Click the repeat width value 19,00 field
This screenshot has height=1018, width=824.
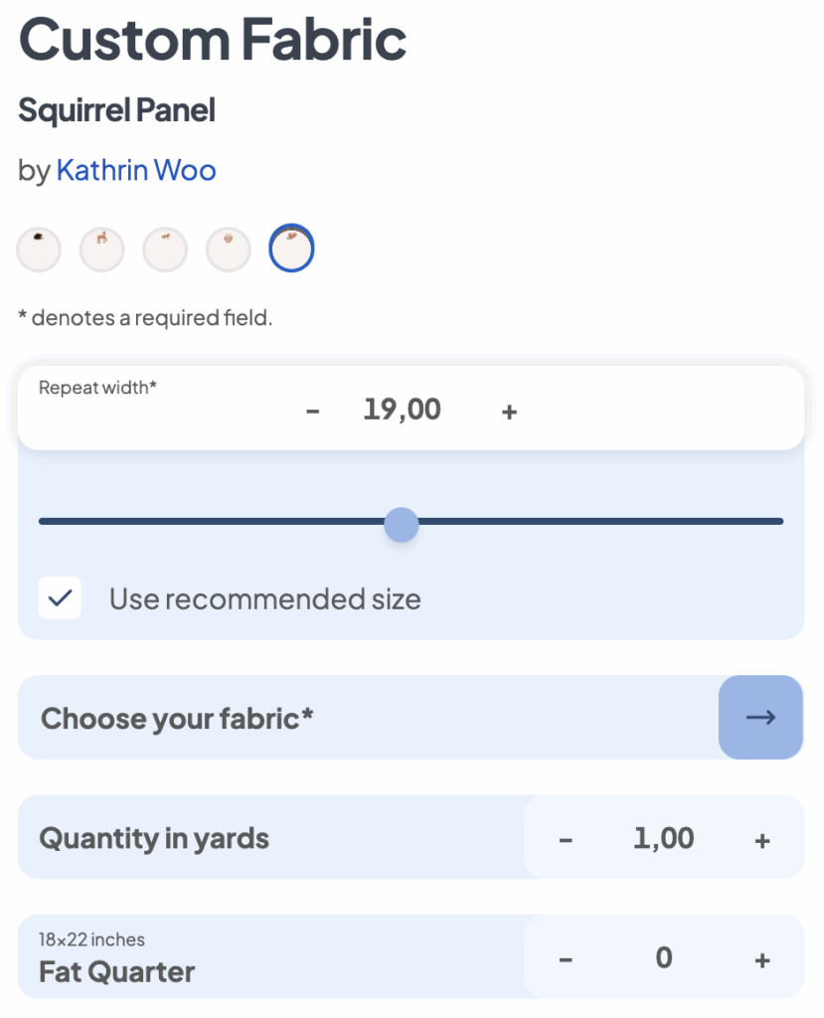pos(402,410)
